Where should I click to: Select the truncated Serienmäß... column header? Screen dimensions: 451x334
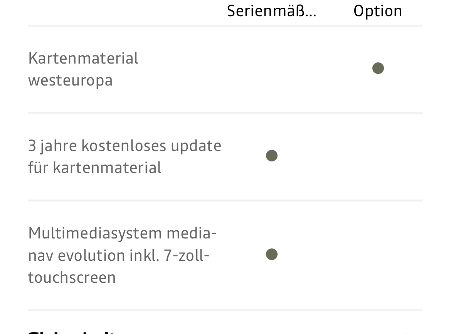(x=271, y=11)
